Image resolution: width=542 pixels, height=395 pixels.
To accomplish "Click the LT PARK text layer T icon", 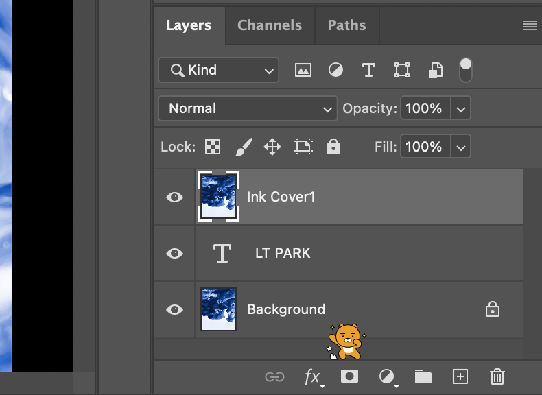I will pyautogui.click(x=222, y=253).
